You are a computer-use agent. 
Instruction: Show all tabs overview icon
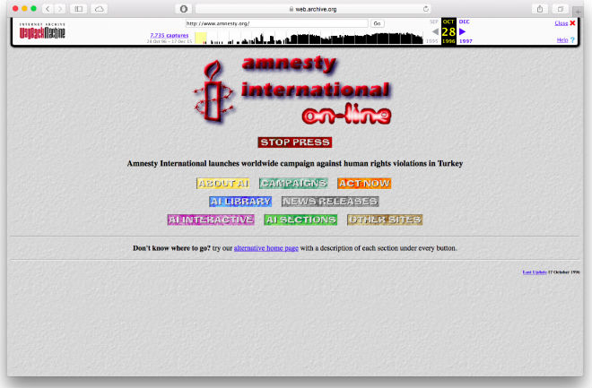561,9
